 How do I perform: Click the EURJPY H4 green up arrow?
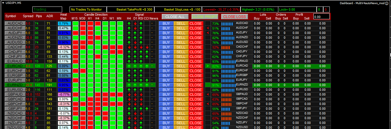pos(129,80)
